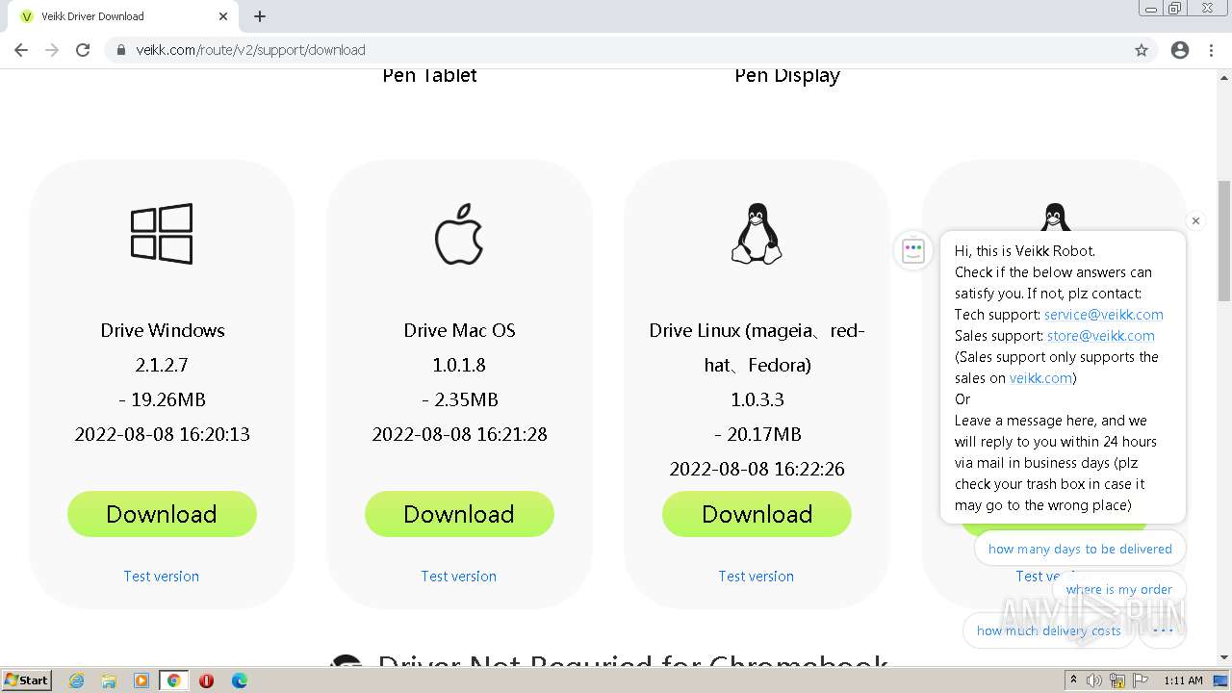The width and height of the screenshot is (1232, 693).
Task: Open the Chrome profile menu
Action: (x=1180, y=50)
